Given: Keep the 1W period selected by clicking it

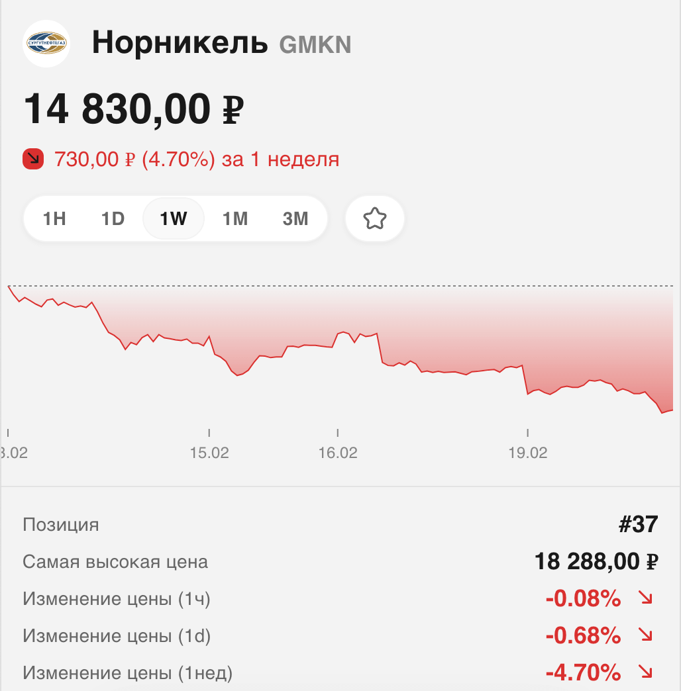Looking at the screenshot, I should pos(173,218).
